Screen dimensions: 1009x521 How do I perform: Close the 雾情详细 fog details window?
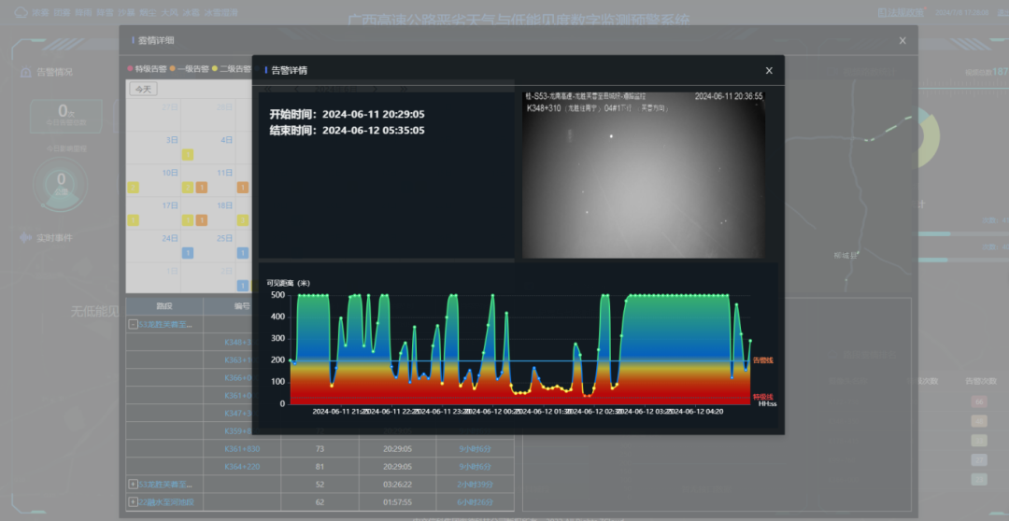tap(902, 40)
